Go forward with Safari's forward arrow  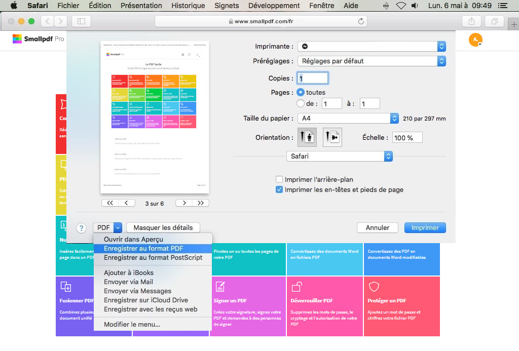click(x=61, y=21)
